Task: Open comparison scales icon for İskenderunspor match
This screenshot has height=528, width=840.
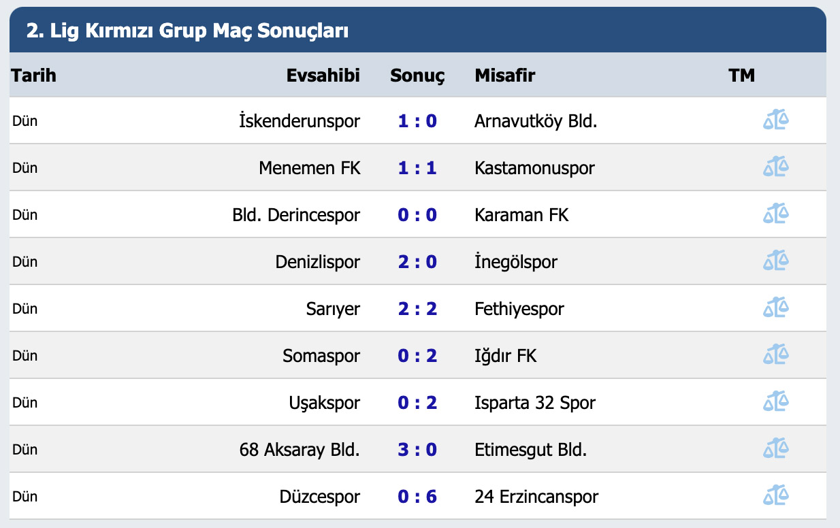Action: 775,121
